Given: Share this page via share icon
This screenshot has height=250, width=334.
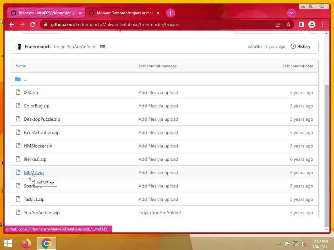Looking at the screenshot, I should [x=278, y=24].
